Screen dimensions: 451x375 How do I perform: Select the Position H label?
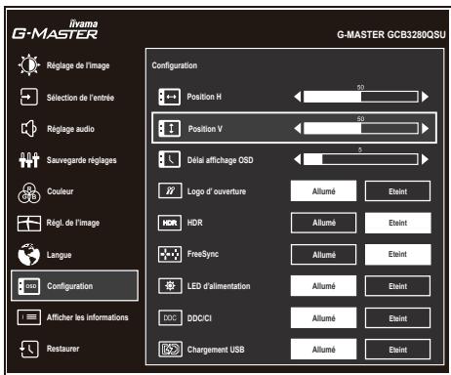(204, 97)
